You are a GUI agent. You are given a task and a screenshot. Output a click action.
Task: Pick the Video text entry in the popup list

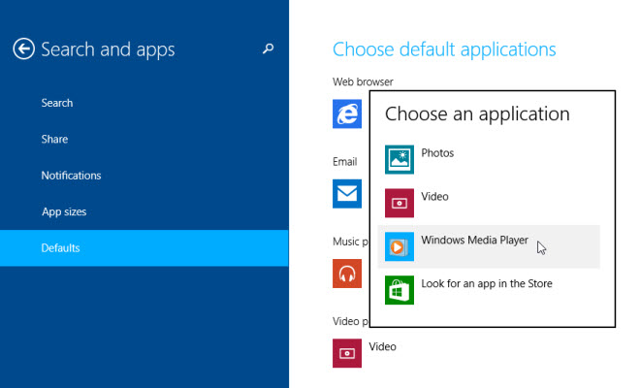pos(434,197)
